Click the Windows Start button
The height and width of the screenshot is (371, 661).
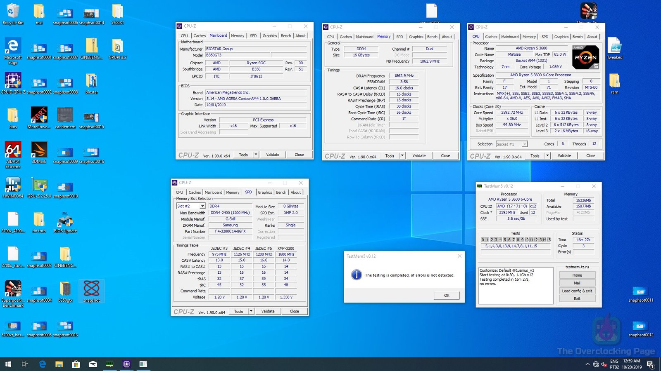(8, 364)
